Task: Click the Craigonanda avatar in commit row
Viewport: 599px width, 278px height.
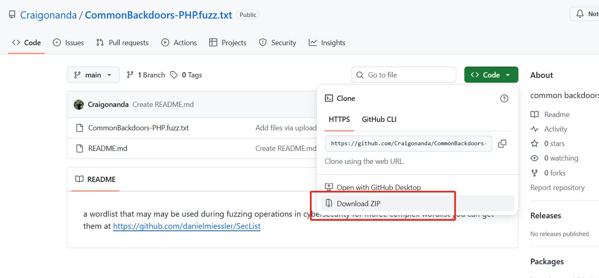Action: coord(79,105)
